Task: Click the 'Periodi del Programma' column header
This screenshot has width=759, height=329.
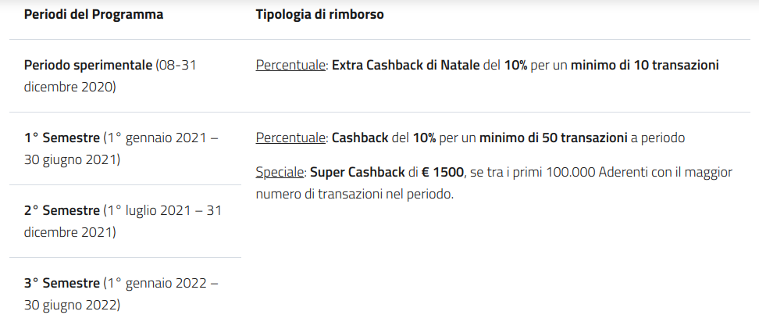Action: click(94, 15)
